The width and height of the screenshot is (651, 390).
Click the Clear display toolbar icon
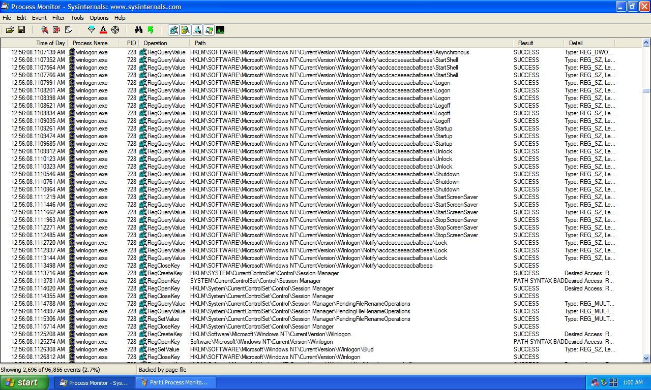tap(68, 30)
